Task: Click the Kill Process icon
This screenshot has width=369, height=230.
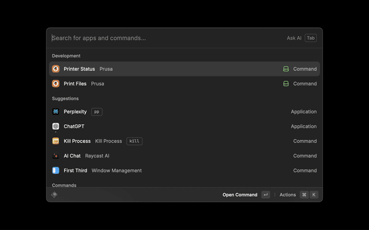Action: (x=56, y=141)
